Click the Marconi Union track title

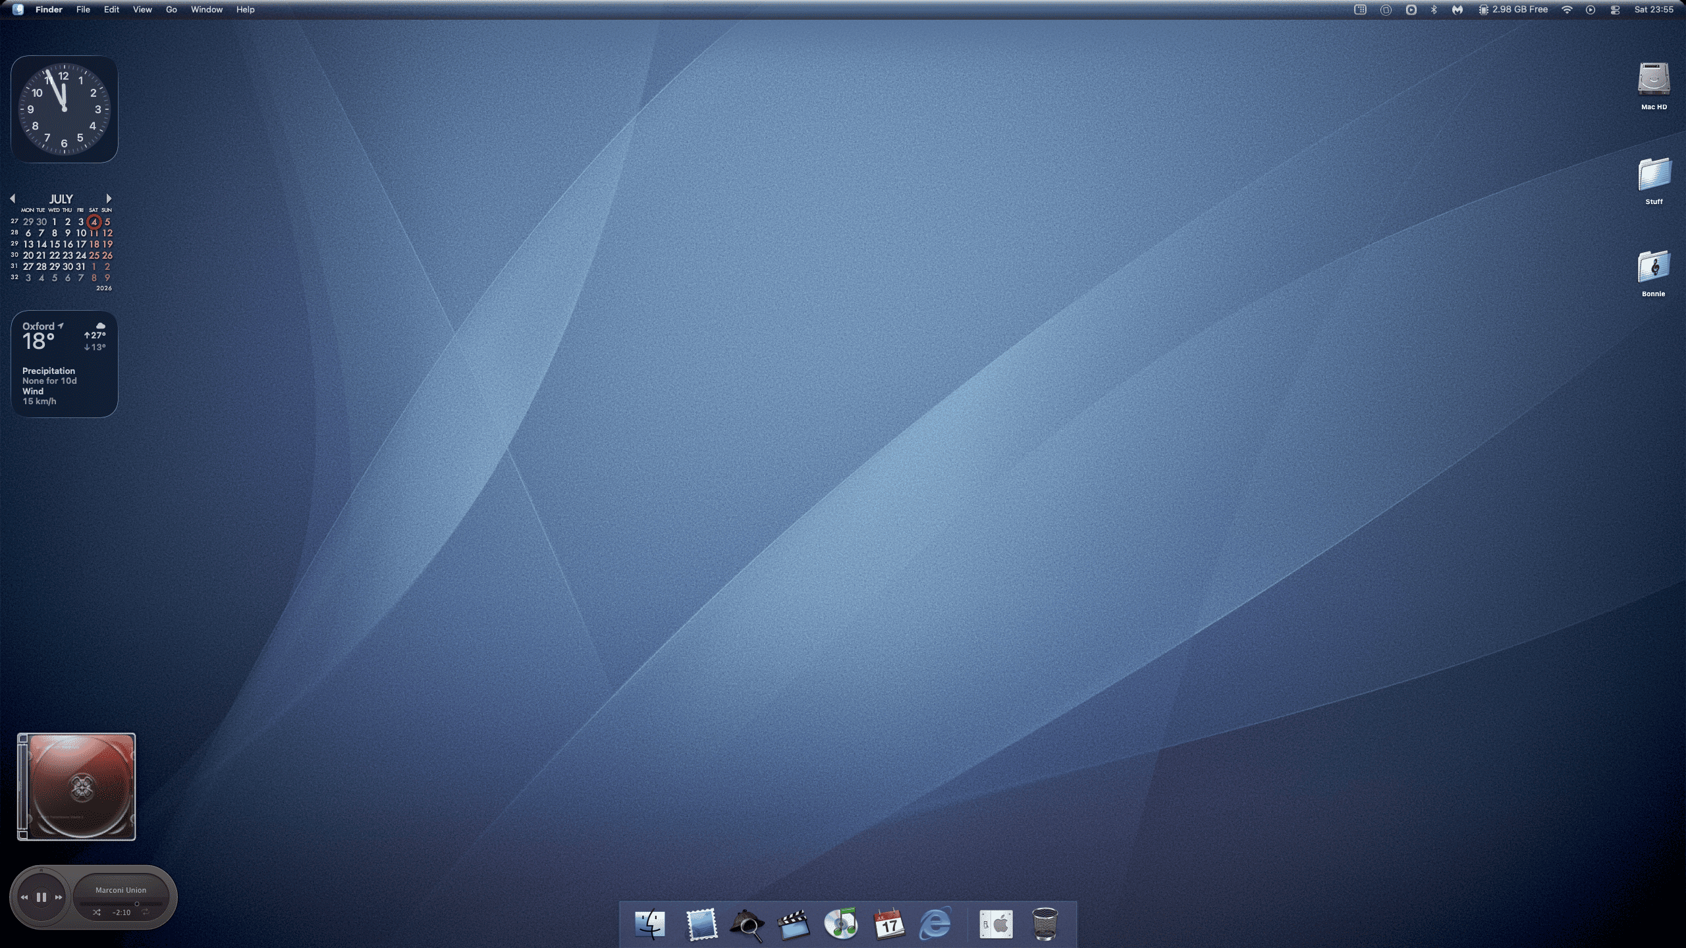coord(121,890)
